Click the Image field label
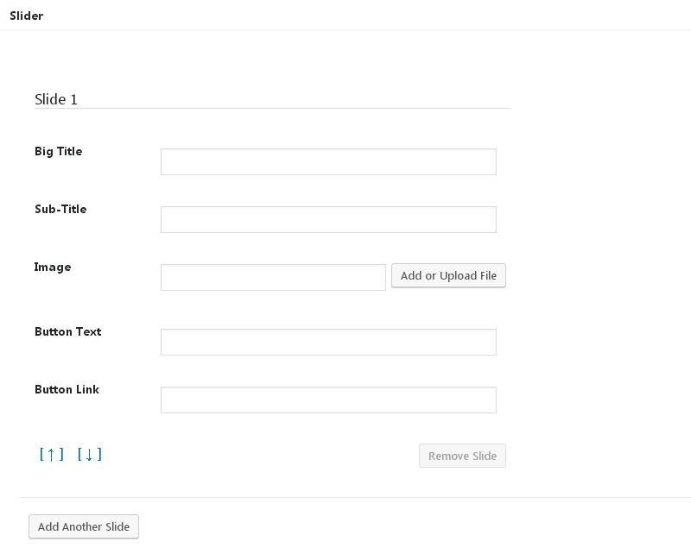691x554 pixels. [x=53, y=267]
